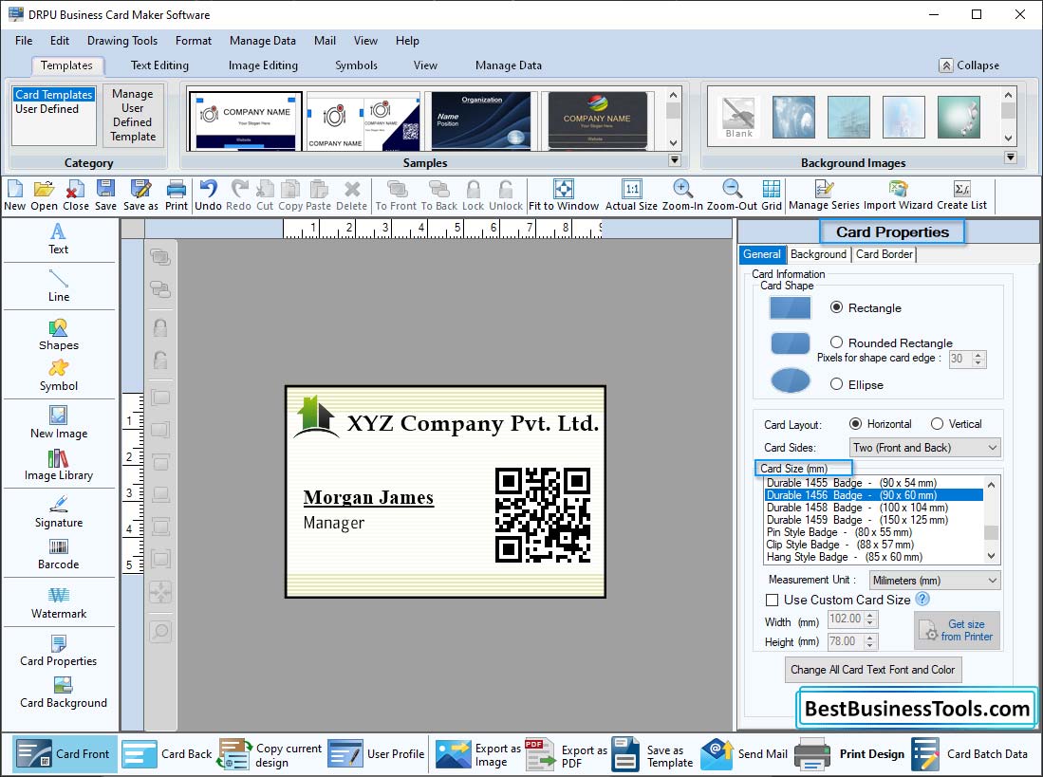Open the Card Sides dropdown
Screen dimensions: 1043x777
[x=925, y=448]
